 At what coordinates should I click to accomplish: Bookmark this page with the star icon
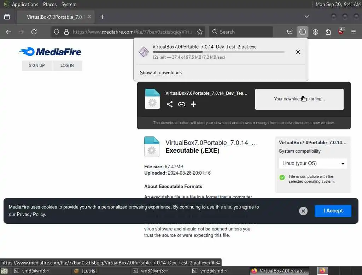[x=200, y=32]
